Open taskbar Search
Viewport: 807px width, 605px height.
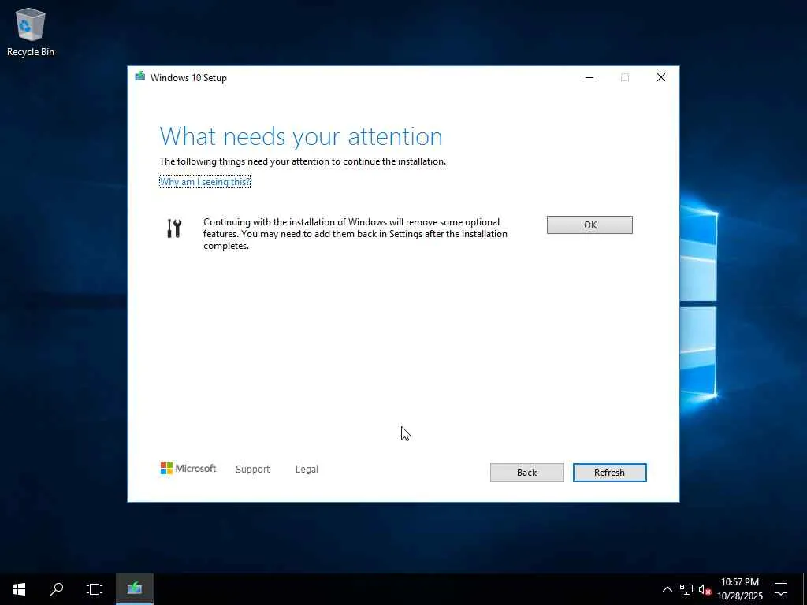pyautogui.click(x=57, y=589)
